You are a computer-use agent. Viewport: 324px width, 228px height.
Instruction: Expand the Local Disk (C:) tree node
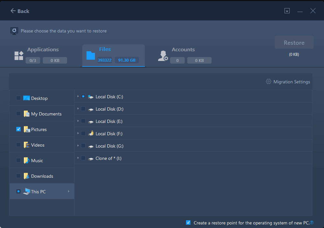(x=78, y=96)
